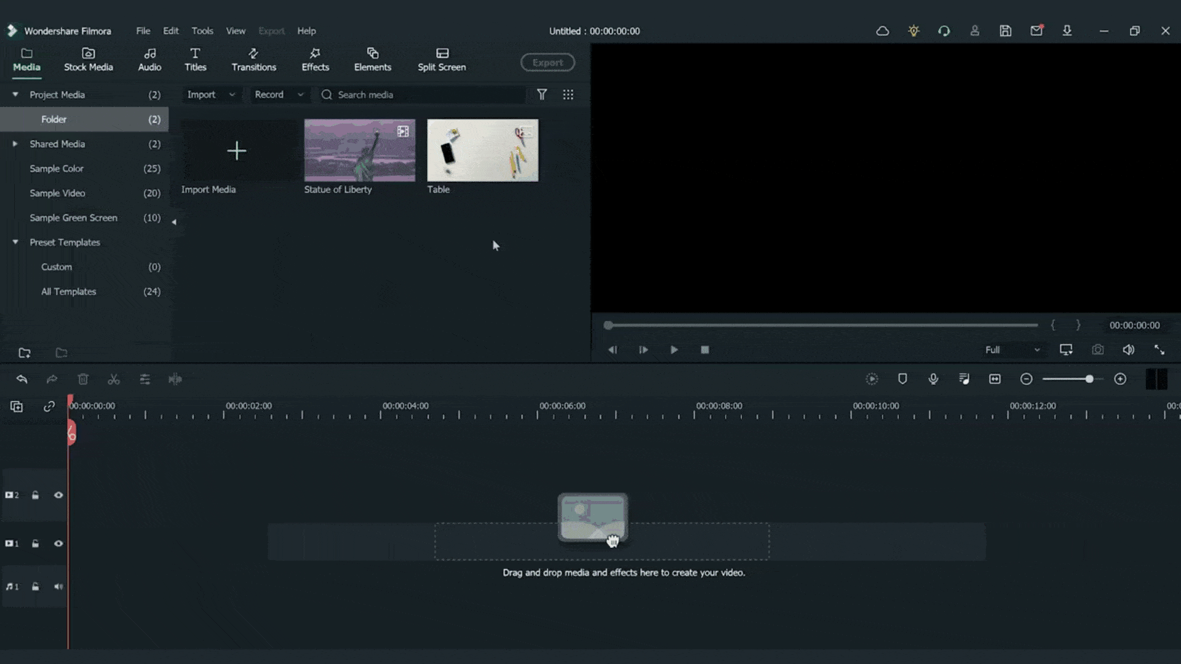1181x664 pixels.
Task: Toggle lock on audio track 1
Action: (x=35, y=586)
